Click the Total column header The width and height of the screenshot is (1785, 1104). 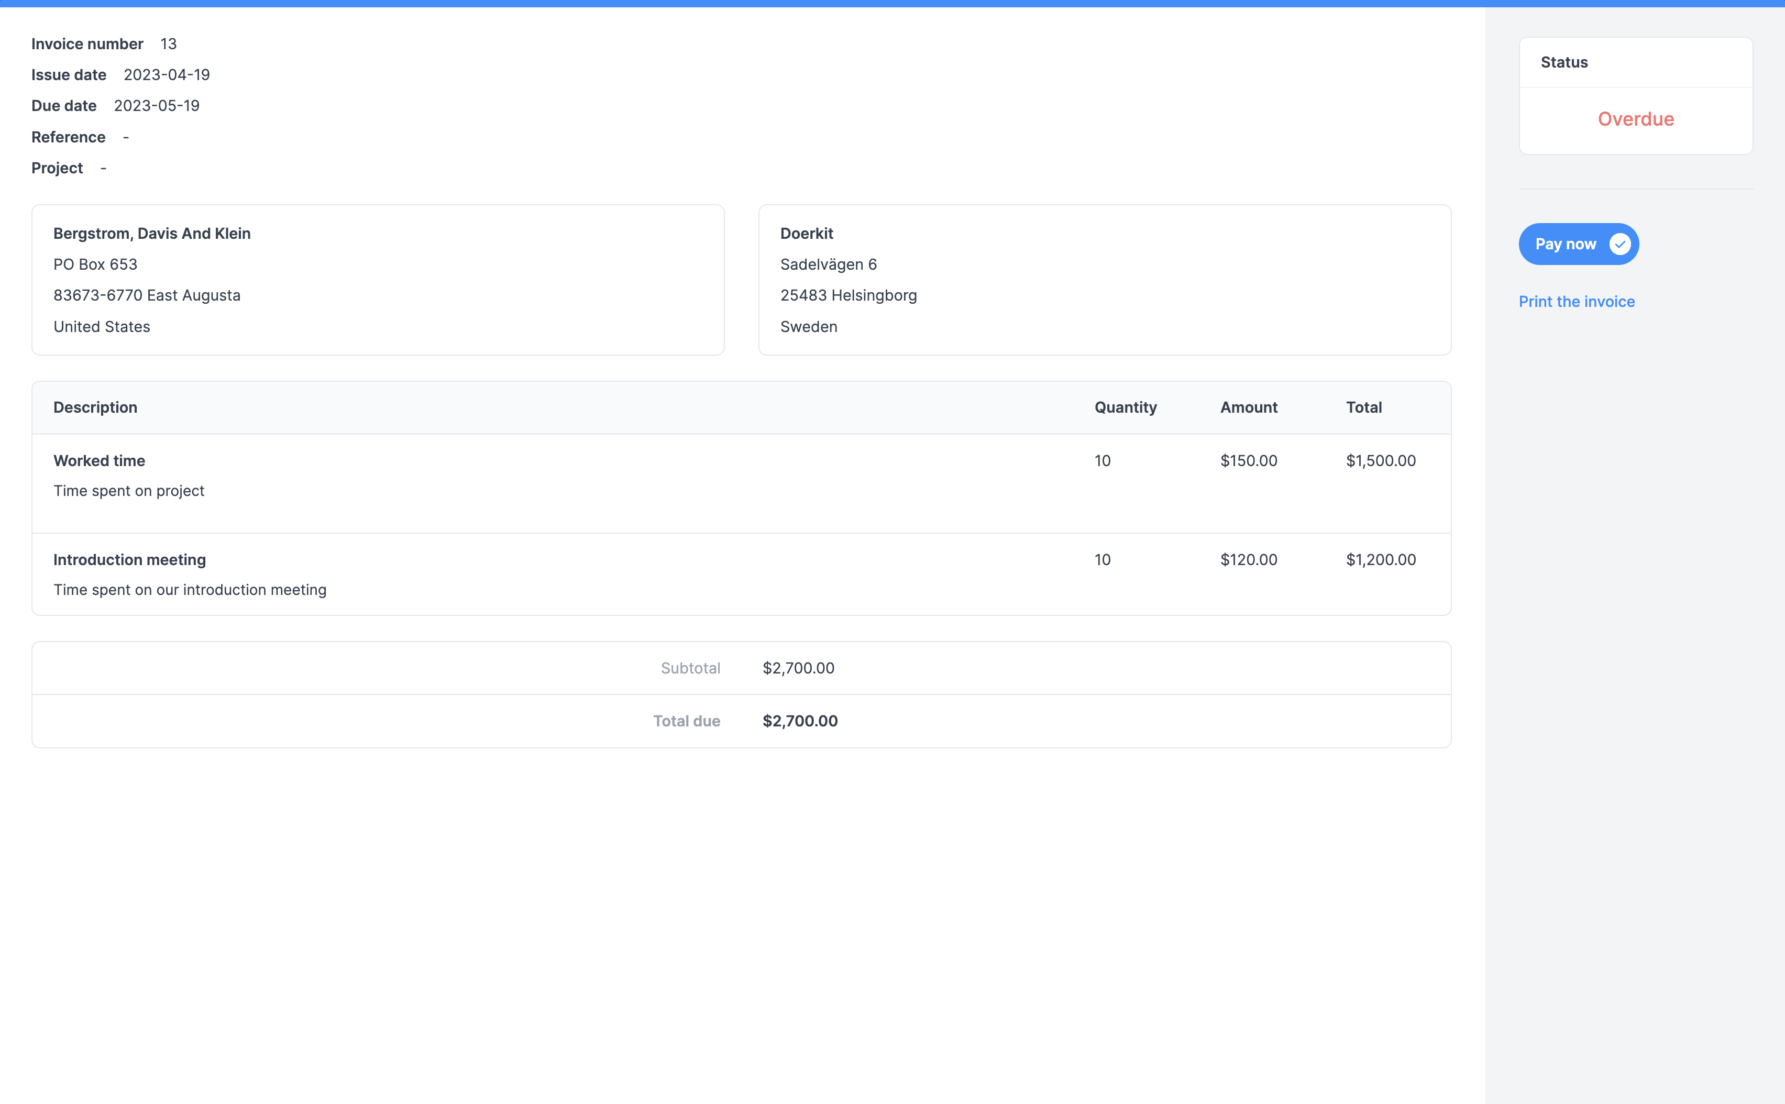click(1364, 407)
